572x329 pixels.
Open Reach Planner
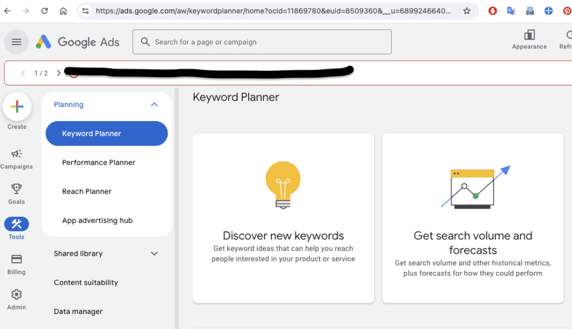point(87,191)
